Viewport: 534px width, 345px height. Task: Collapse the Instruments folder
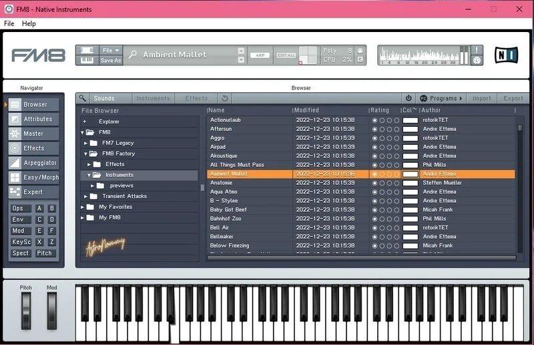[89, 175]
